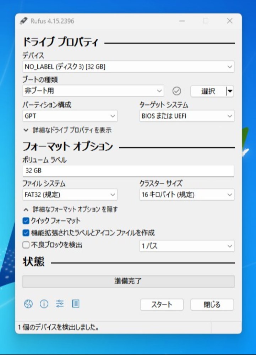This screenshot has height=355, width=256.
Task: Toggle クイック フォーマット checkbox
Action: click(26, 221)
